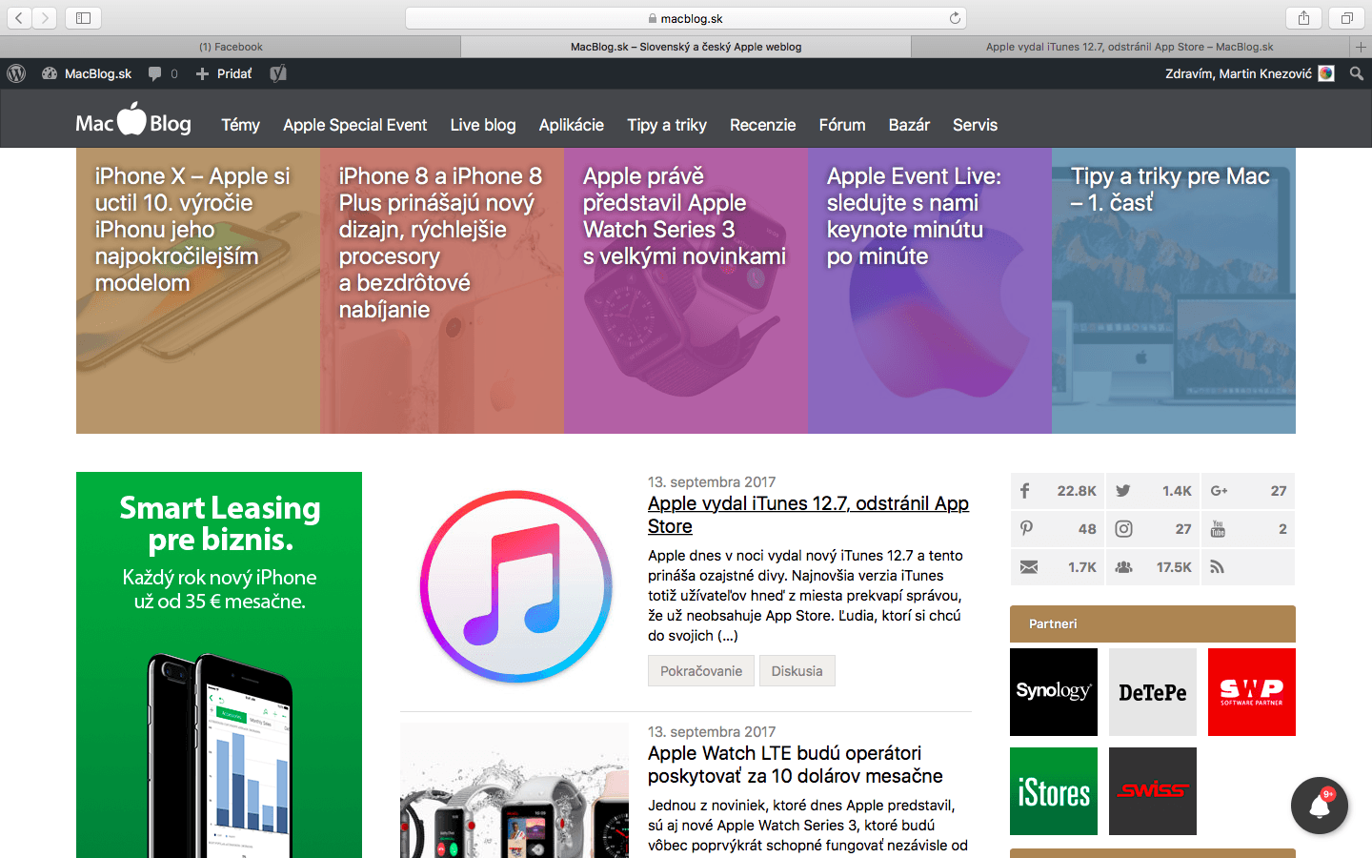
Task: Reload the page using address bar arrow
Action: click(955, 18)
